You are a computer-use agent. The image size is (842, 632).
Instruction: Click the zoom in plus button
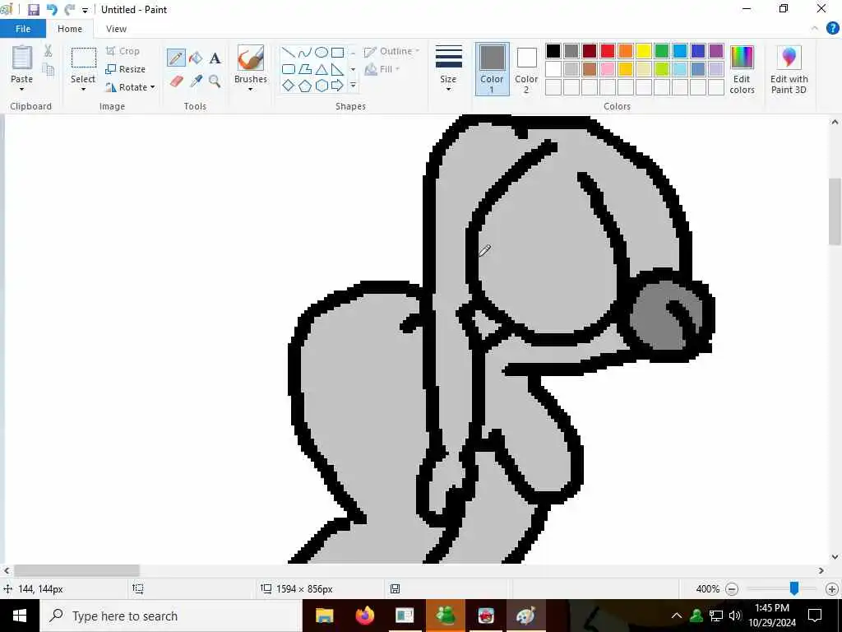tap(832, 589)
